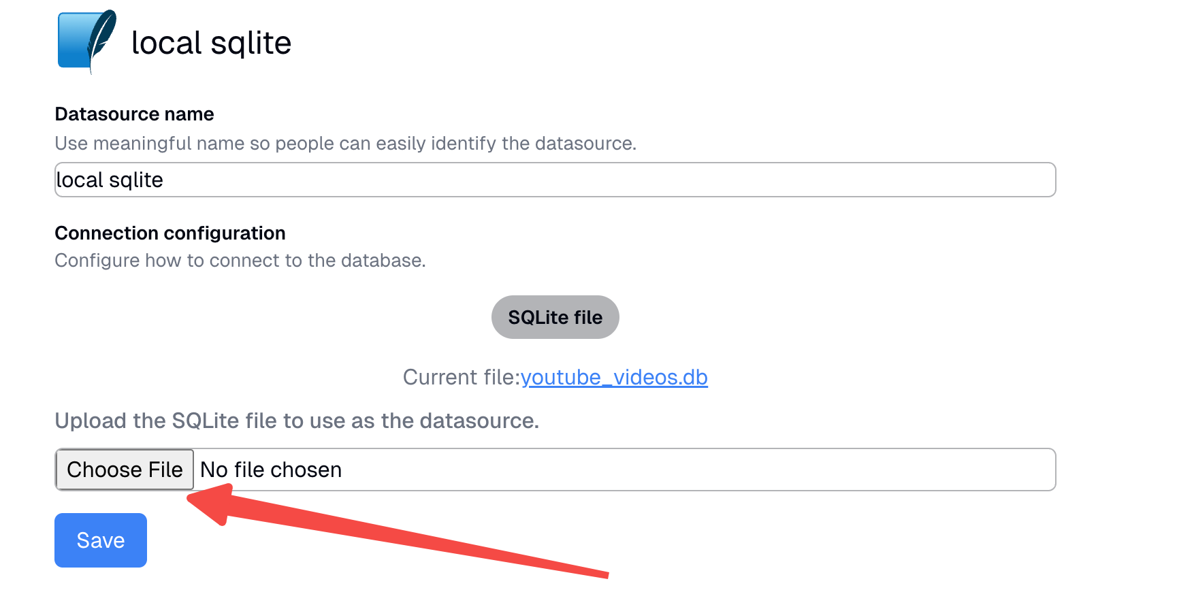This screenshot has height=607, width=1194.
Task: Place cursor after 'local sqlite' in name field
Action: coord(165,180)
